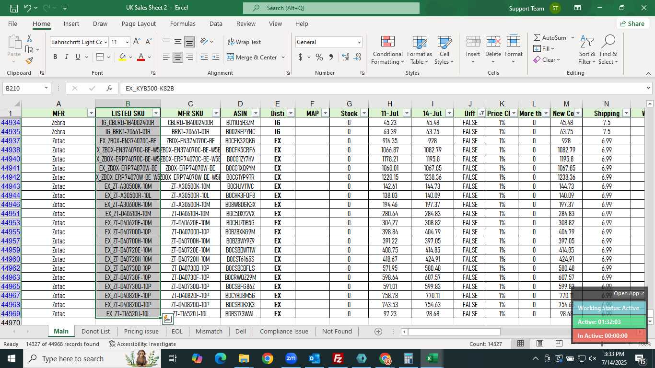Open Zoom from the taskbar
655x368 pixels.
(x=291, y=358)
